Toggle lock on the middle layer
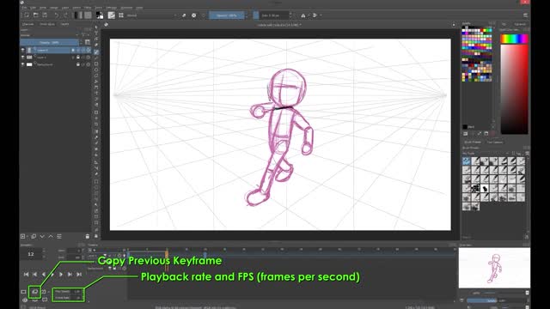 click(x=78, y=58)
